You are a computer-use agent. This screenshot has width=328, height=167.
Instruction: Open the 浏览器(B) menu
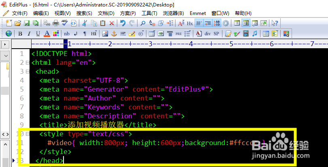point(174,13)
